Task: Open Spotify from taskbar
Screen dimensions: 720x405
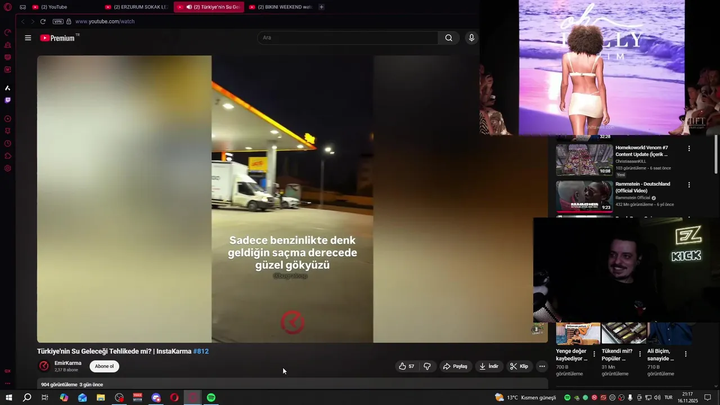Action: (x=211, y=398)
